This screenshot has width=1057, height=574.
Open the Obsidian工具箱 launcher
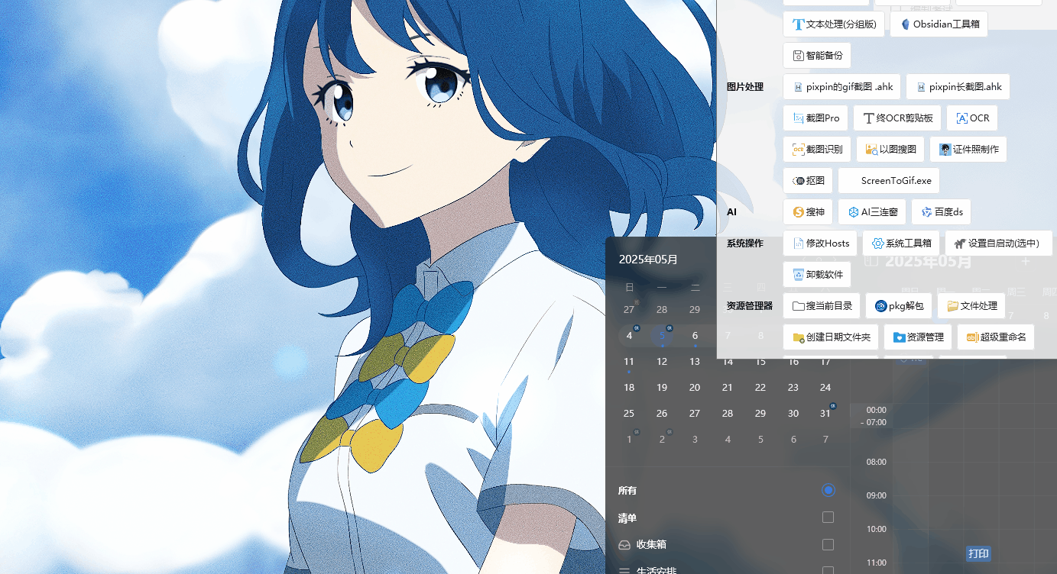click(939, 24)
